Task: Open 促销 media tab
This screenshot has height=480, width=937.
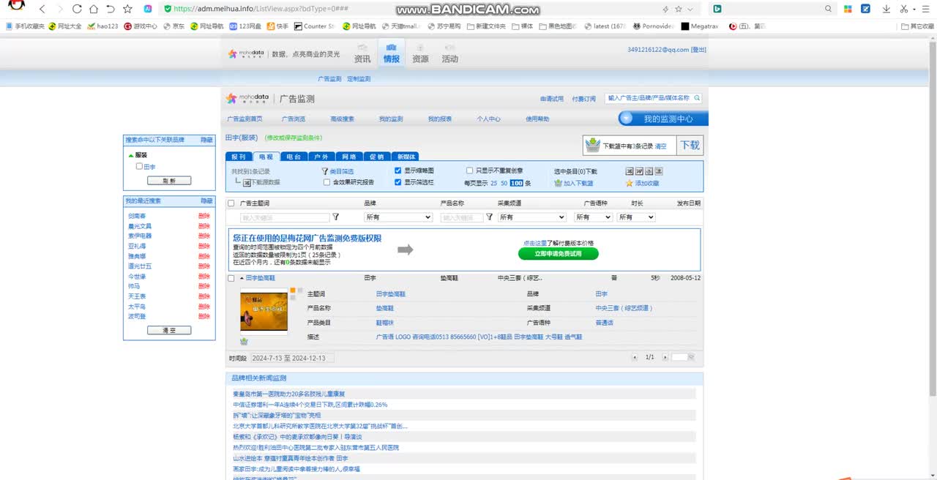Action: click(x=376, y=157)
